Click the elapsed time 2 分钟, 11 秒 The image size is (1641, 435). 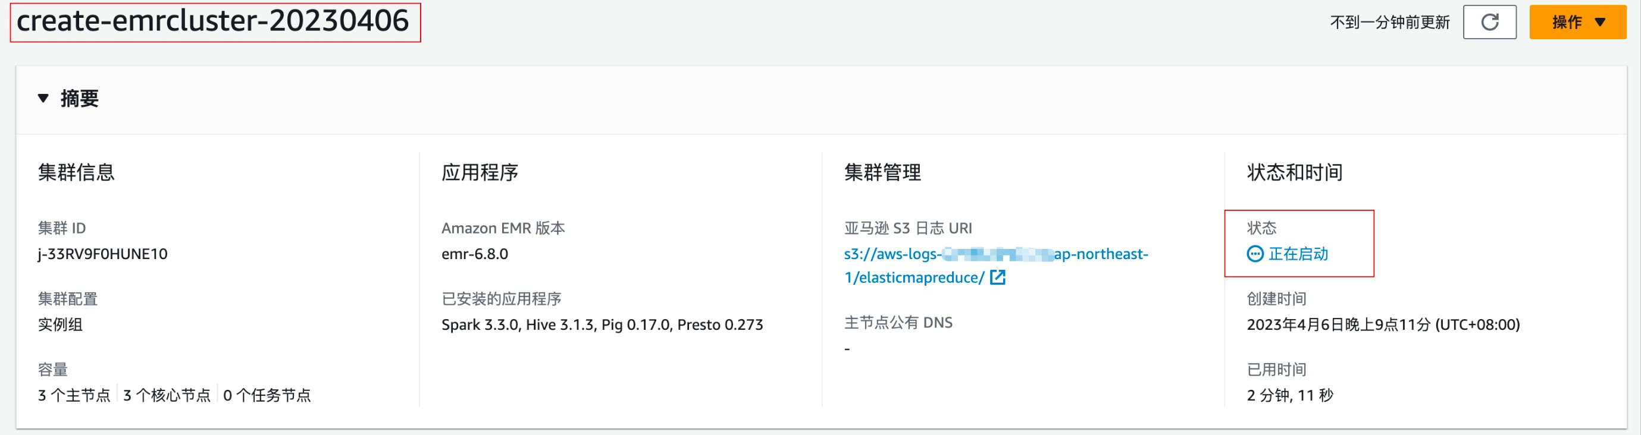(1289, 396)
